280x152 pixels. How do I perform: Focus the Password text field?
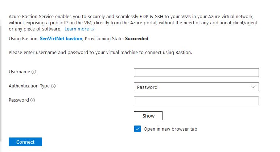pyautogui.click(x=196, y=101)
